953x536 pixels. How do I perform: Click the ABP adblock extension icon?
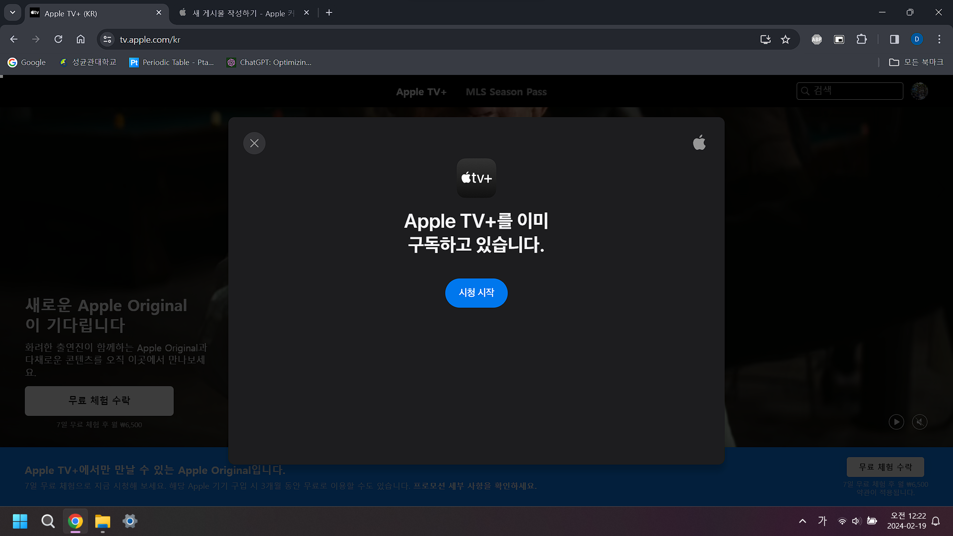[x=817, y=39]
